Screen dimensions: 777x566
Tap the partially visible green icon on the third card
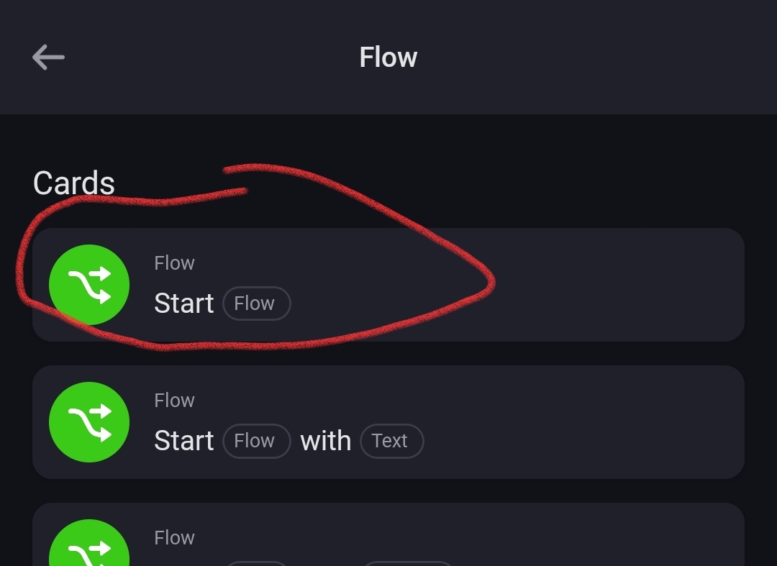coord(89,545)
